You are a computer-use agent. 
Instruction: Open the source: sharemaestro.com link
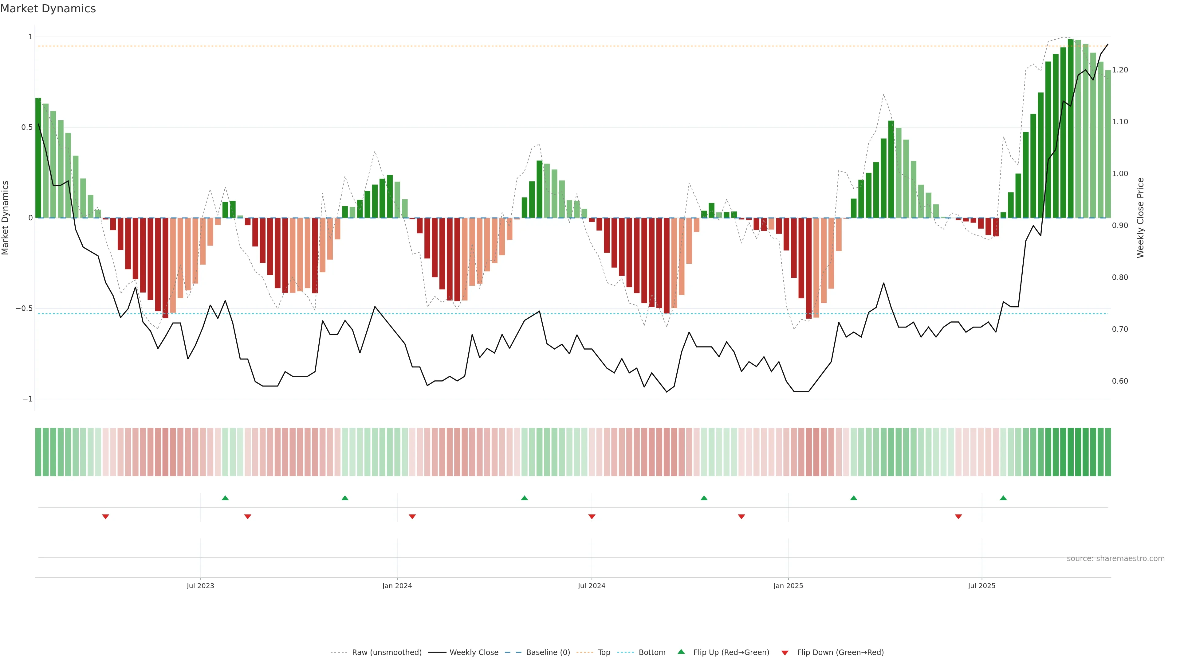1115,559
